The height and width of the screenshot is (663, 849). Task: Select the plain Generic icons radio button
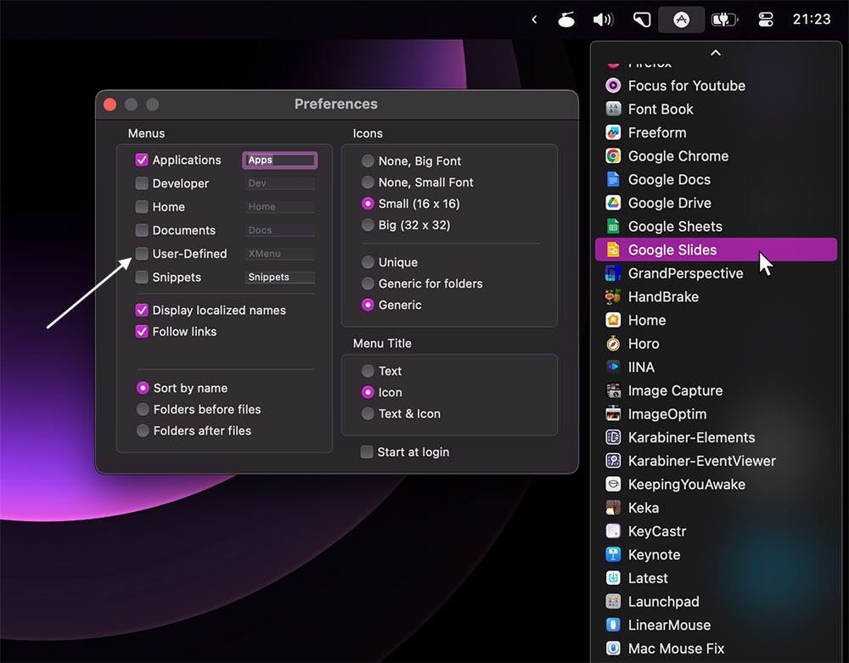coord(368,305)
